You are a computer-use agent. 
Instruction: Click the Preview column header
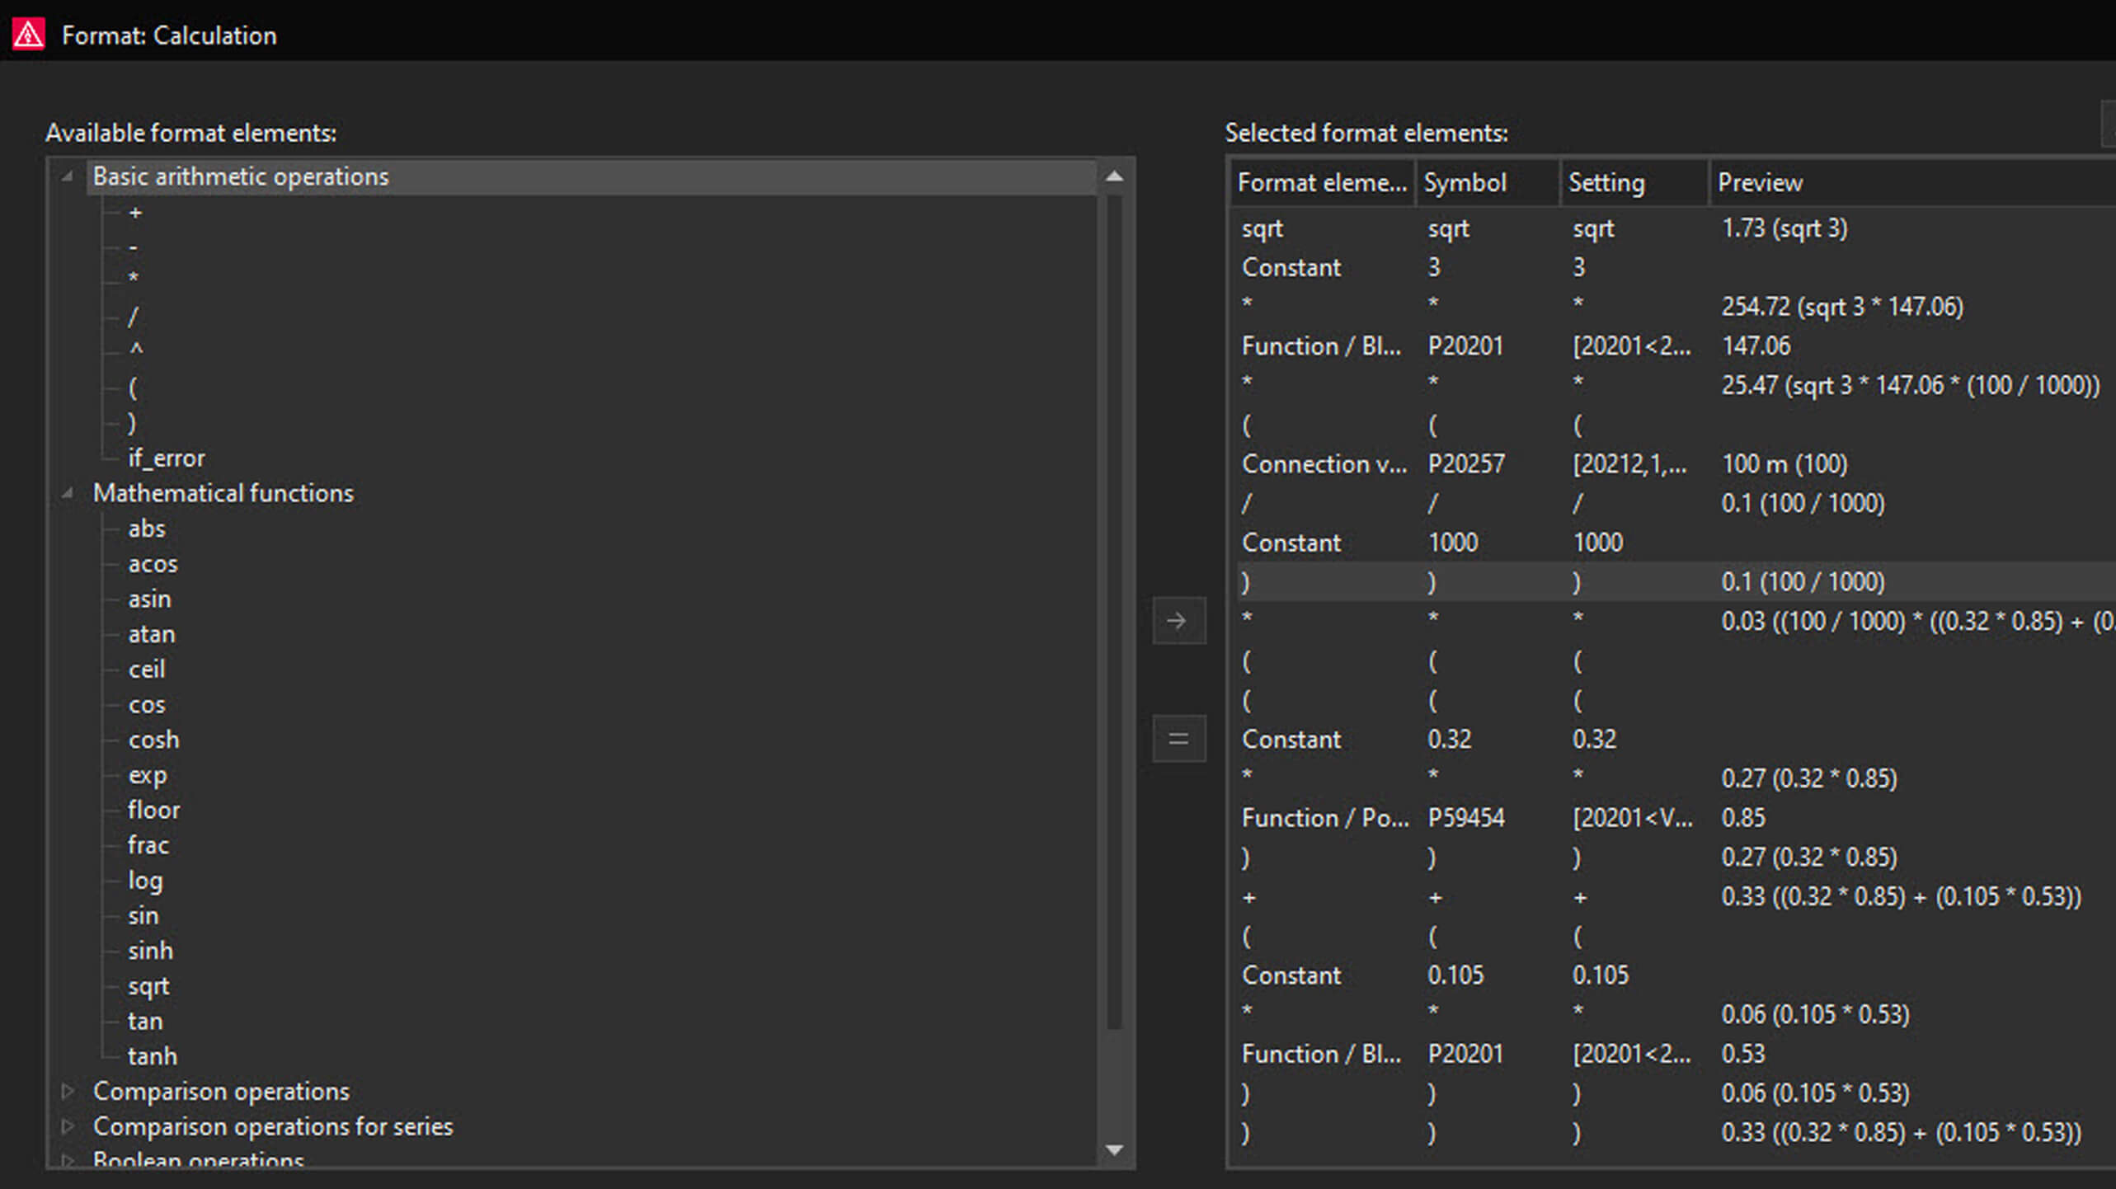[1760, 182]
